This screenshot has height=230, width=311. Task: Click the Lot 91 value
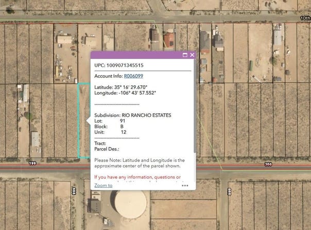123,121
